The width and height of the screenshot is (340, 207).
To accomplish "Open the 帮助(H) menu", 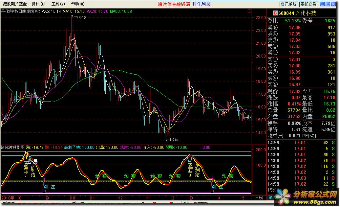I will [78, 4].
